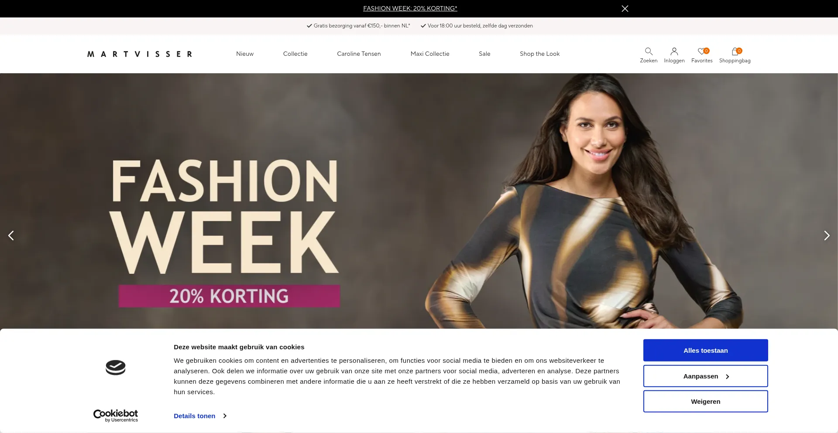Open the Aanpassen cookie settings
The image size is (838, 433).
[x=706, y=376]
